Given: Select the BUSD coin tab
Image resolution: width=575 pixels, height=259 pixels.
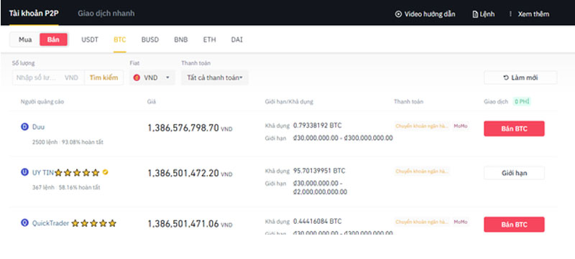Looking at the screenshot, I should tap(150, 39).
